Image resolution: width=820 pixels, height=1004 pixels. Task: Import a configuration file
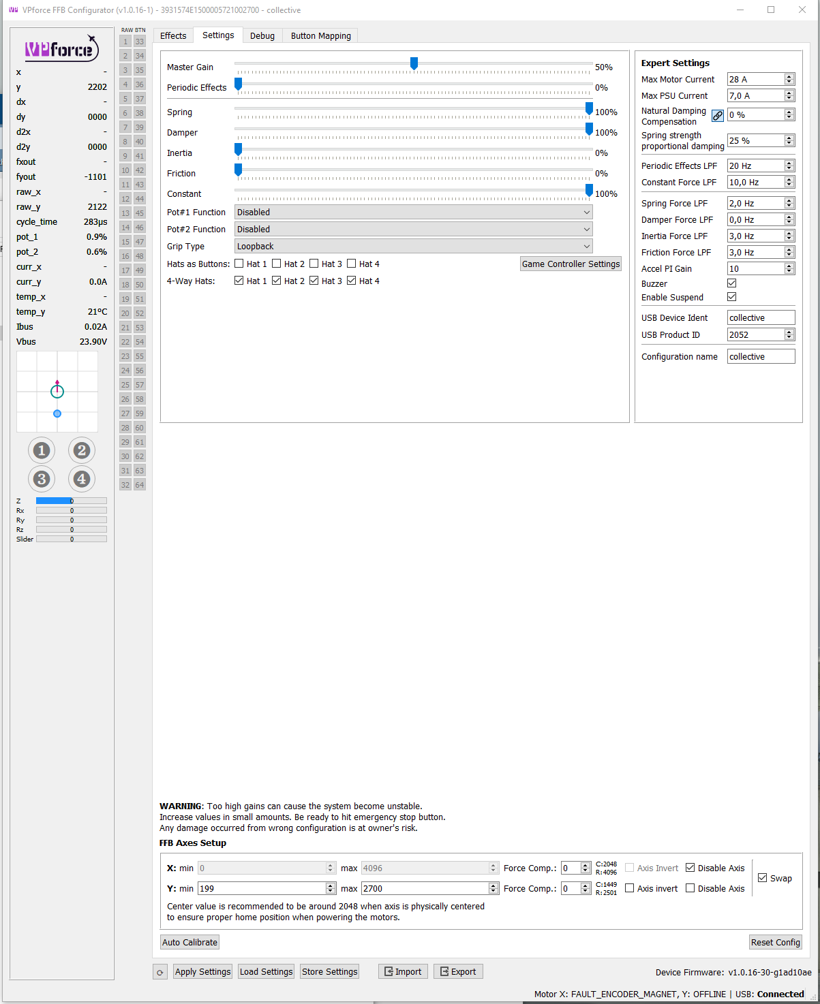pos(403,972)
